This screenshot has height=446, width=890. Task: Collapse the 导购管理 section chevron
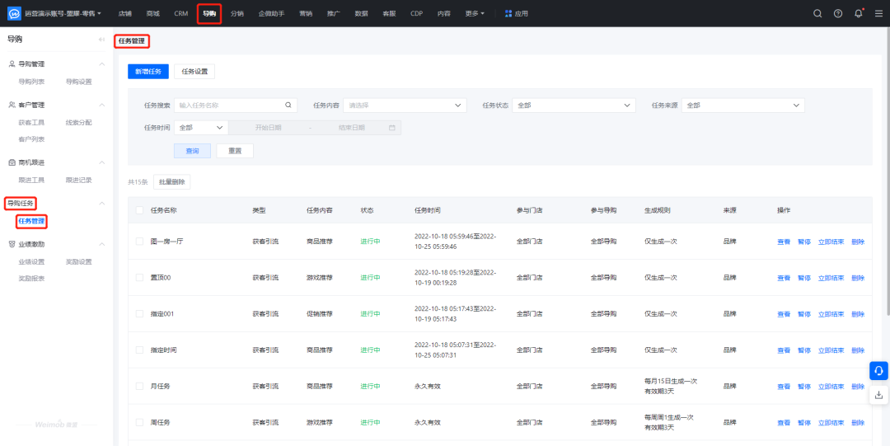coord(102,64)
